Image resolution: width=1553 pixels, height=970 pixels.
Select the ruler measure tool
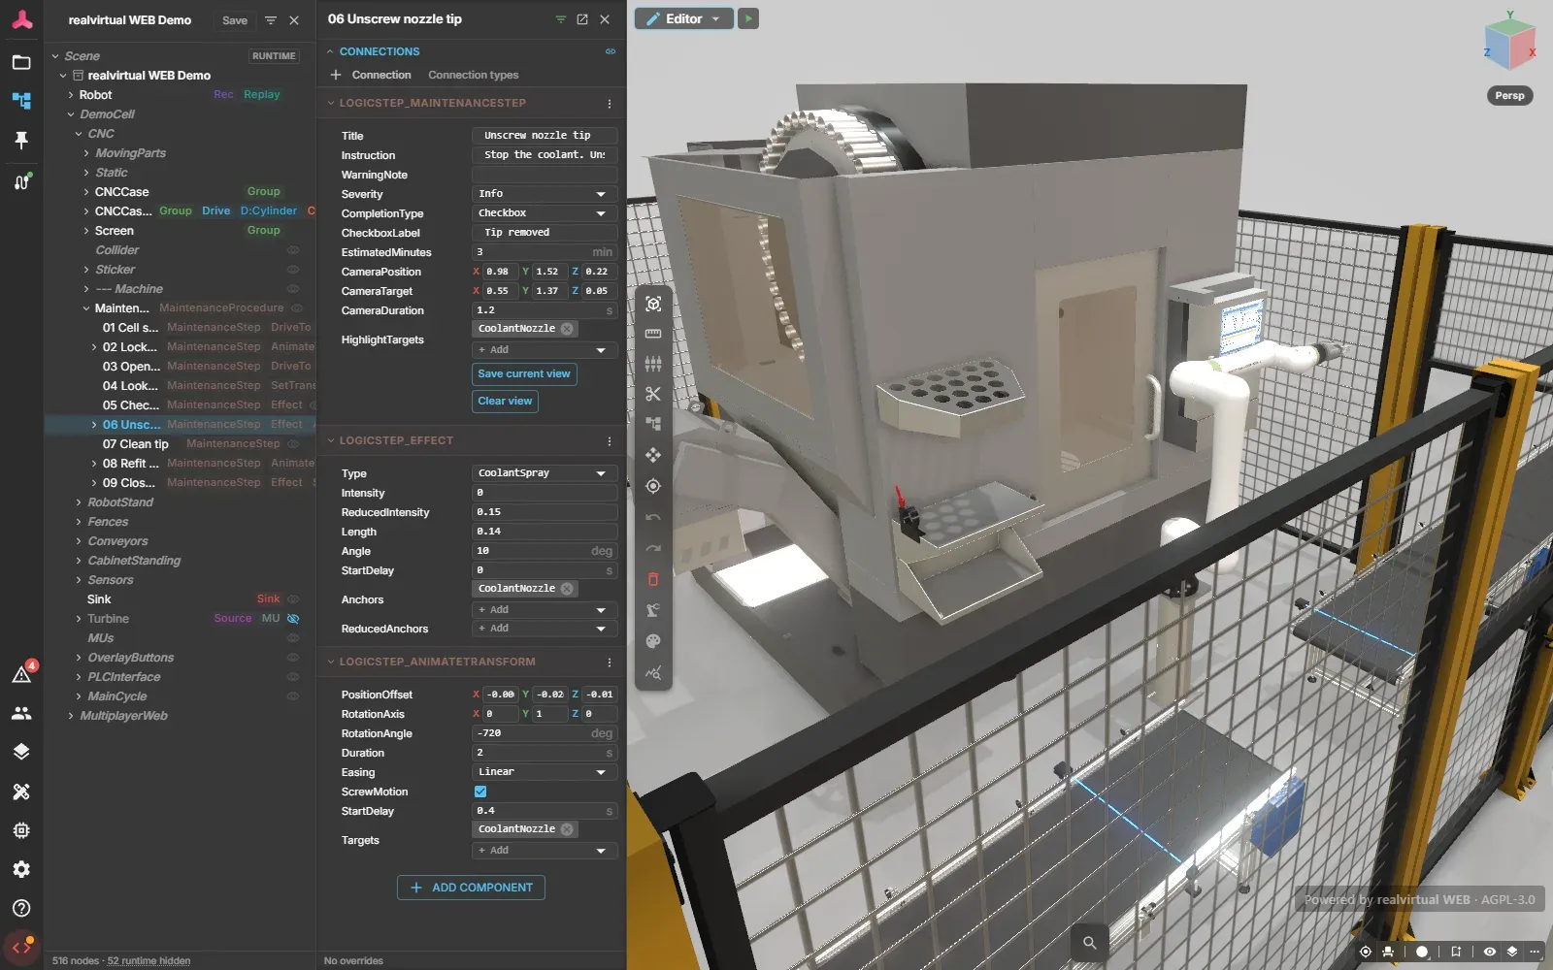tap(653, 334)
